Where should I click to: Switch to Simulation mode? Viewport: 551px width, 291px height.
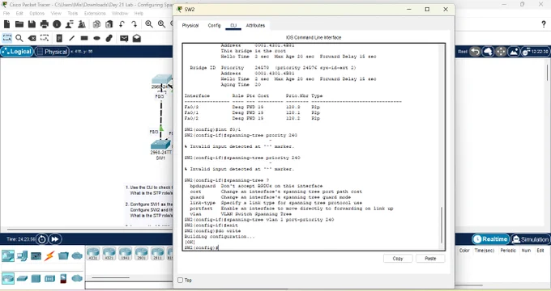pyautogui.click(x=530, y=239)
